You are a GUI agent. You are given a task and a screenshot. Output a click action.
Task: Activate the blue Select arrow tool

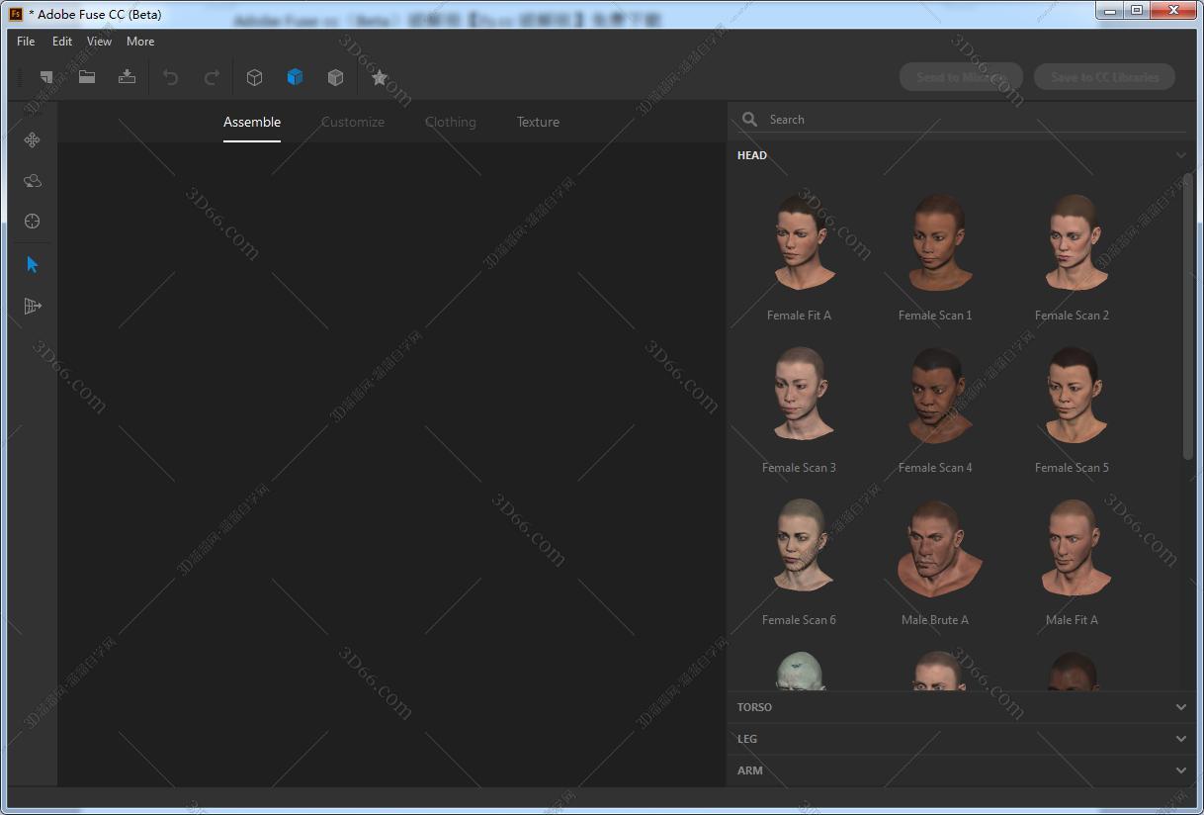(32, 264)
